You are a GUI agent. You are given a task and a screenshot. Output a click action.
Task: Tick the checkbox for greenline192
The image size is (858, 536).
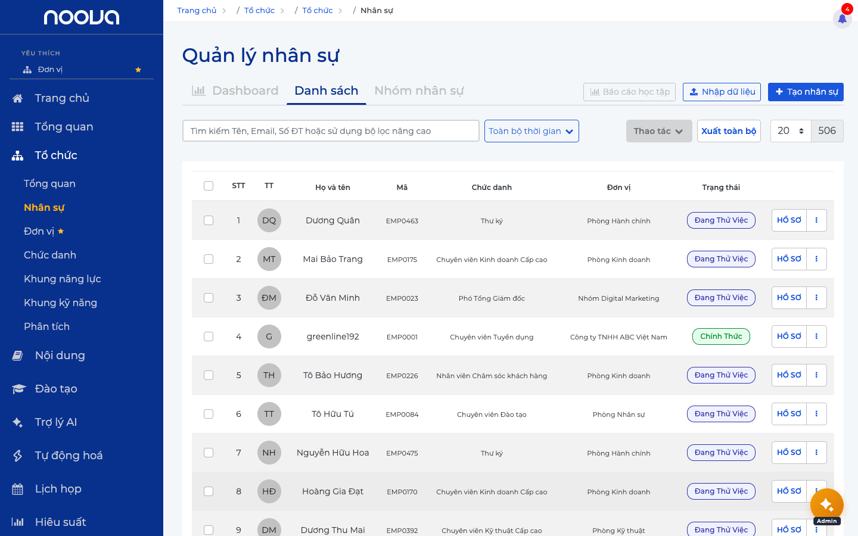pos(209,336)
